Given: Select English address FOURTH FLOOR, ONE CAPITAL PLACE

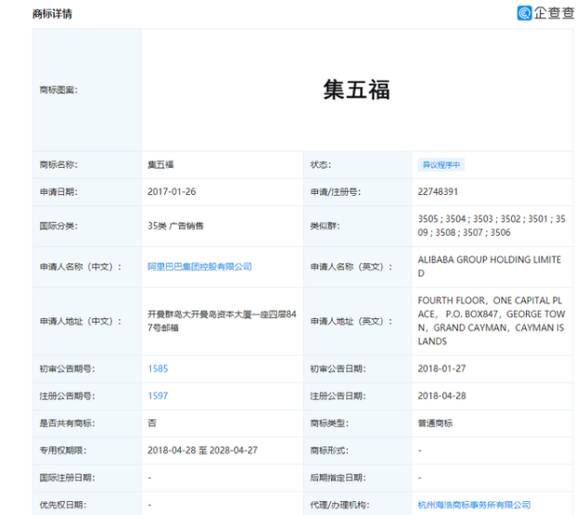Looking at the screenshot, I should 492,321.
